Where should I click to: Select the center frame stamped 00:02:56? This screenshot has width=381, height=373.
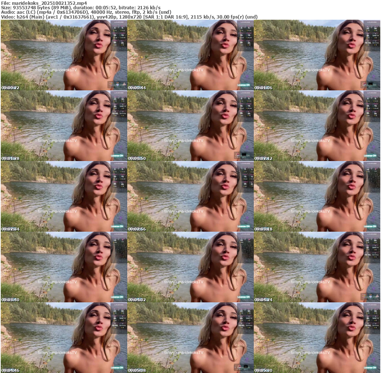(190, 196)
